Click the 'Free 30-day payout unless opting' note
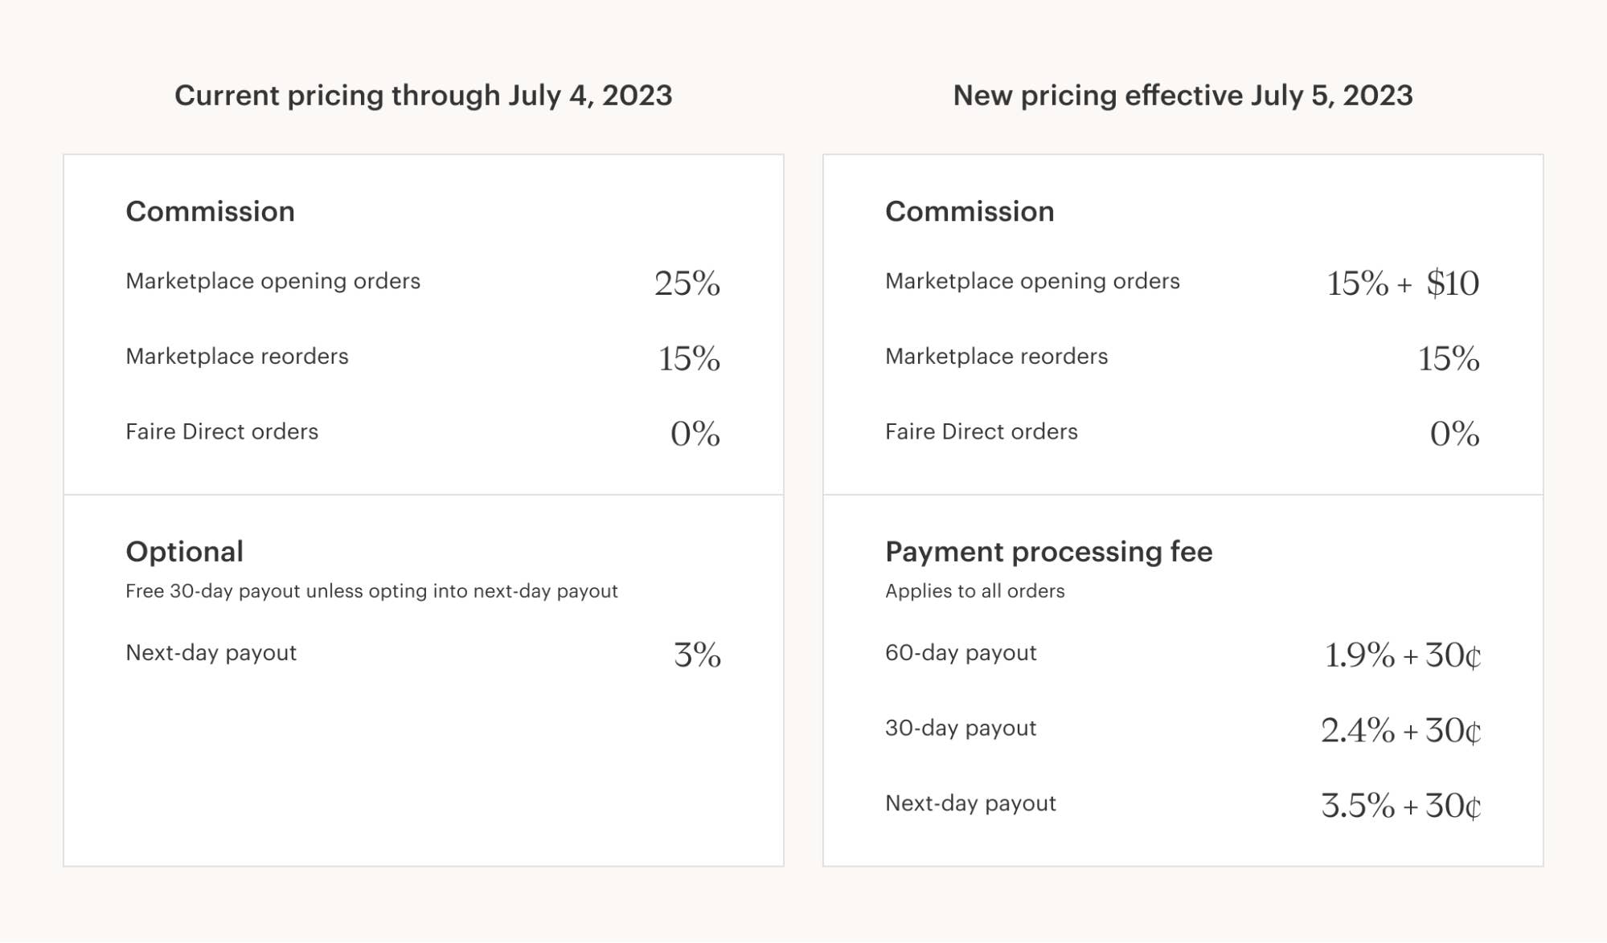This screenshot has height=943, width=1607. click(371, 591)
